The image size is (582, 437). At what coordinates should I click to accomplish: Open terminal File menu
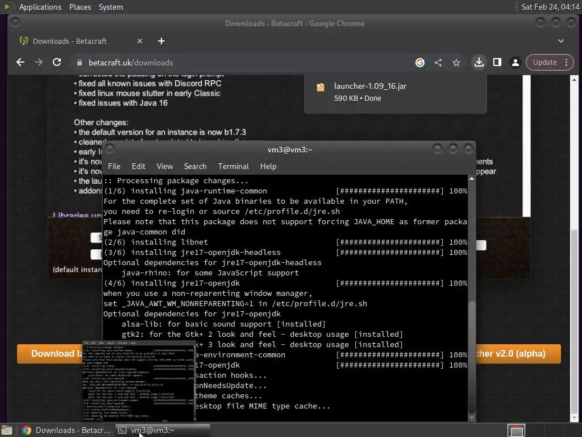(114, 167)
